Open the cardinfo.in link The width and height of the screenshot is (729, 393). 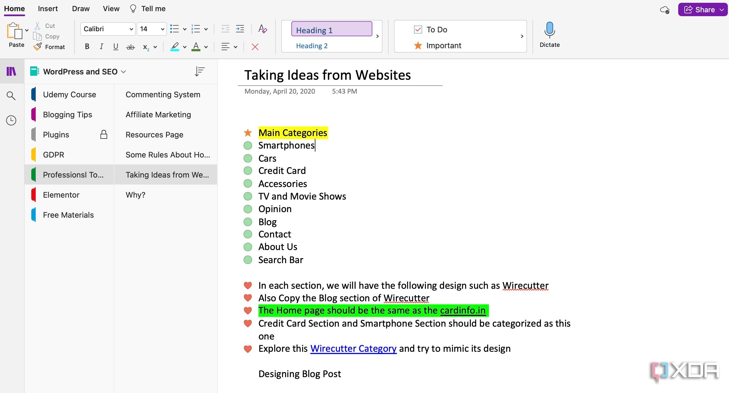[463, 310]
